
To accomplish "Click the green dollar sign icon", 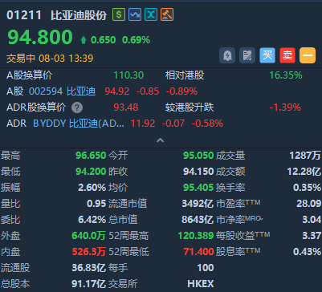I will (119, 14).
